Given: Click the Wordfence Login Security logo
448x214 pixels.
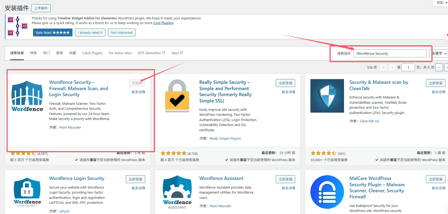Looking at the screenshot, I should 27,192.
